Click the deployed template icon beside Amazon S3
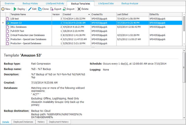 click(8, 23)
